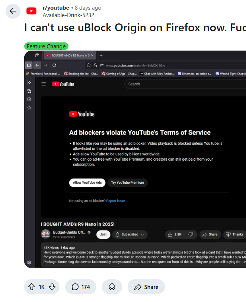Open the r/youtube subreddit avatar

point(31,11)
